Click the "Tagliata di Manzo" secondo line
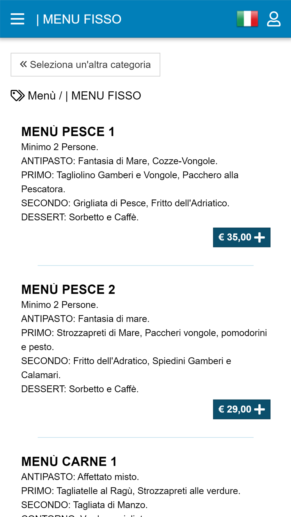This screenshot has height=517, width=291. (84, 505)
